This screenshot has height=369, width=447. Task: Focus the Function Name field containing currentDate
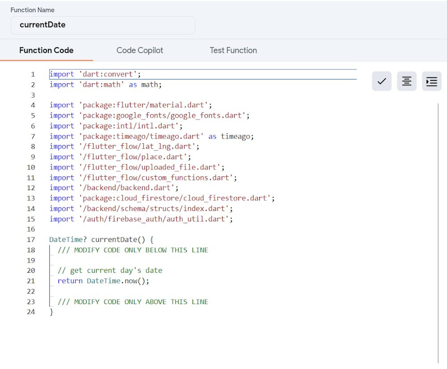[x=103, y=25]
